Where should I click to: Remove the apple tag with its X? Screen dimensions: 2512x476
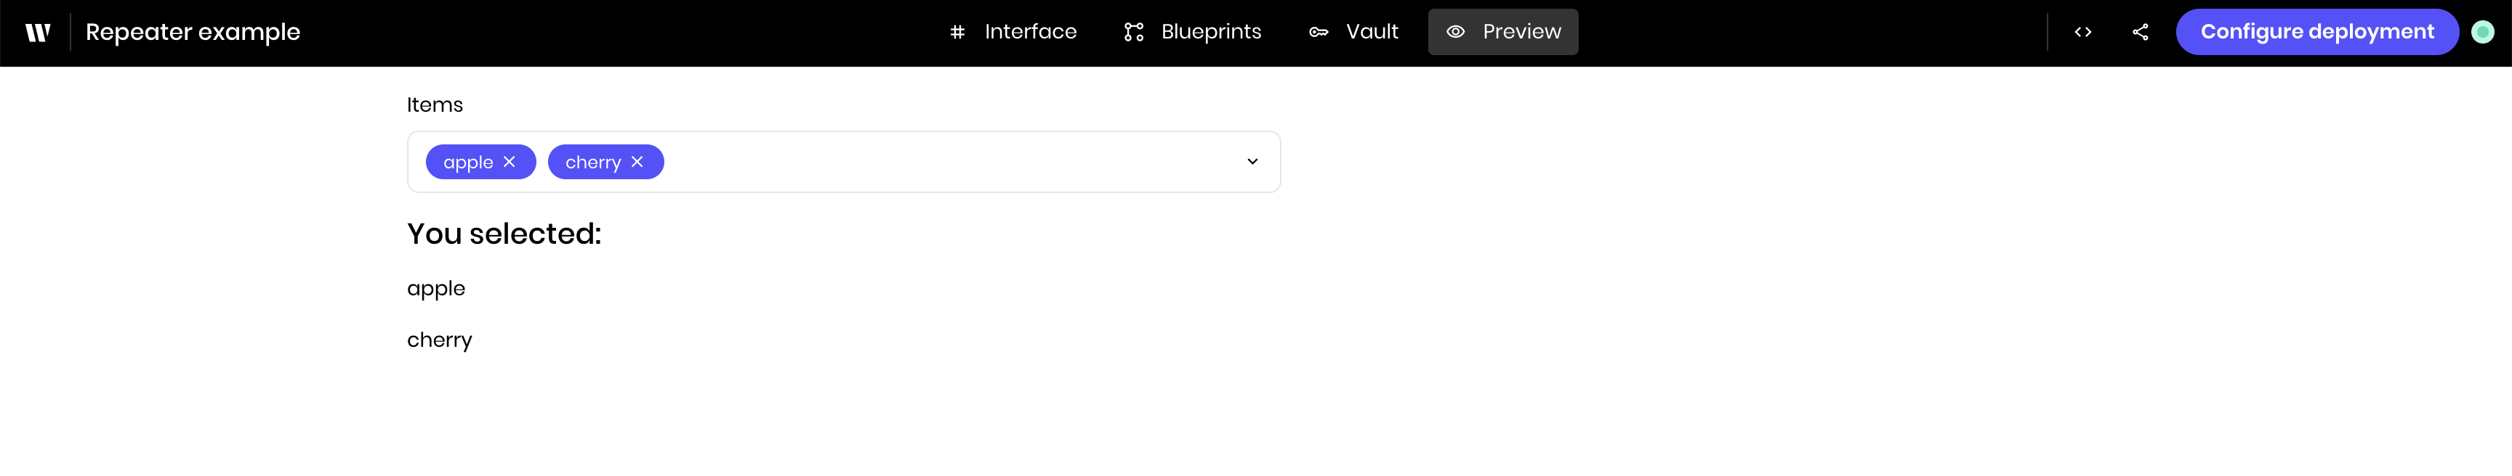click(509, 162)
